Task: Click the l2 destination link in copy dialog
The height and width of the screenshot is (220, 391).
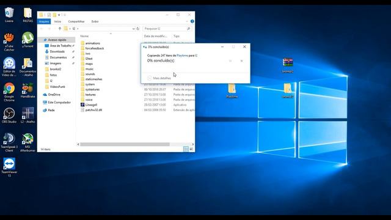Action: tap(196, 56)
